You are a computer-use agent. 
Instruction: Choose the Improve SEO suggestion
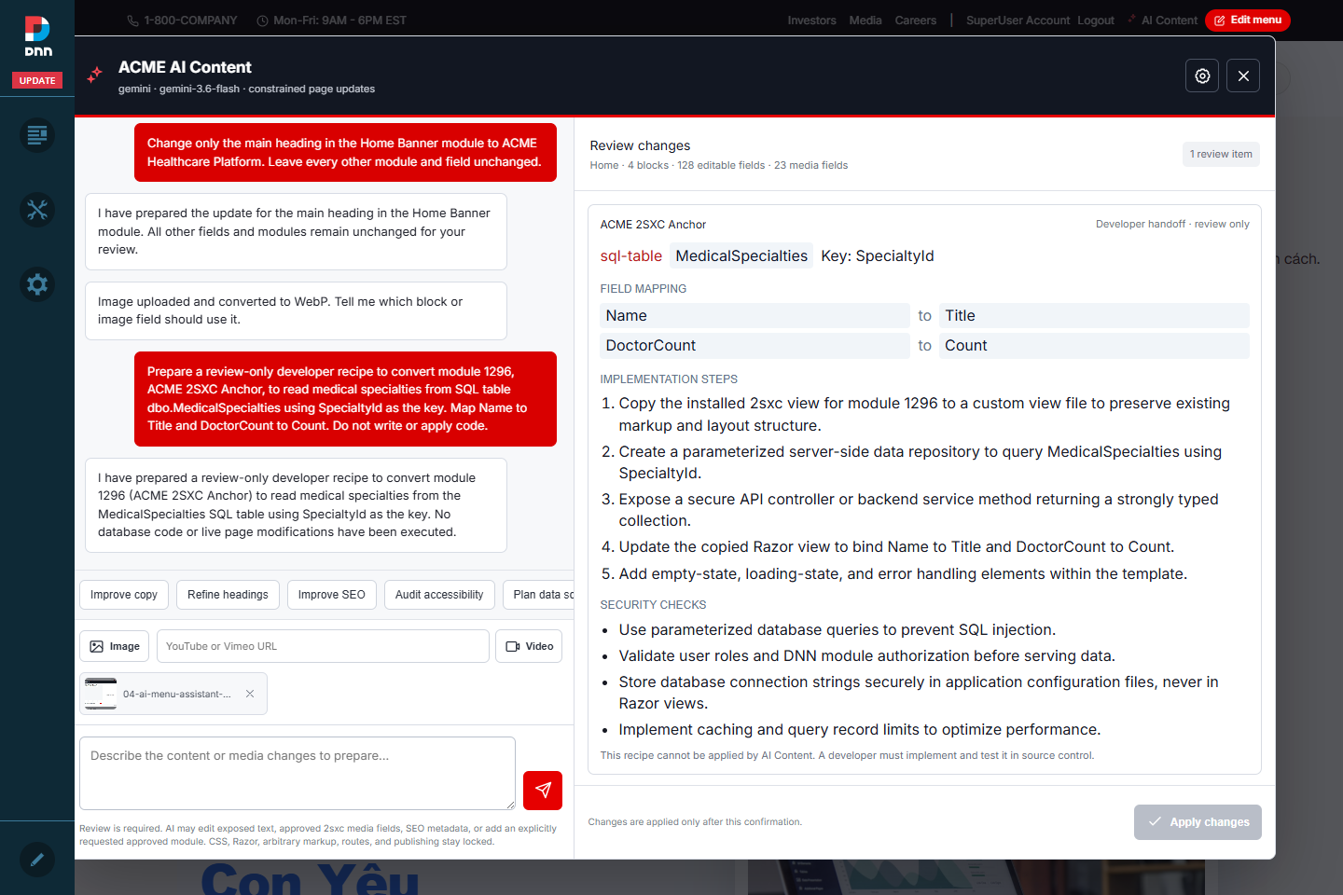tap(331, 595)
